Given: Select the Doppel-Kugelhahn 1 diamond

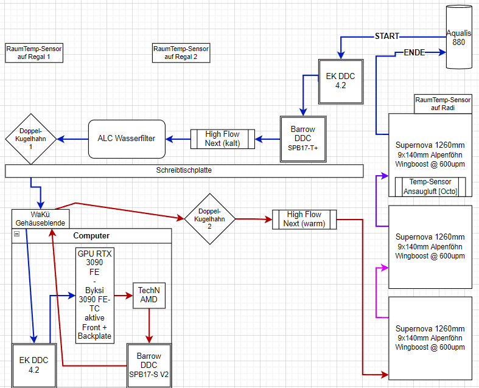Looking at the screenshot, I should [31, 139].
